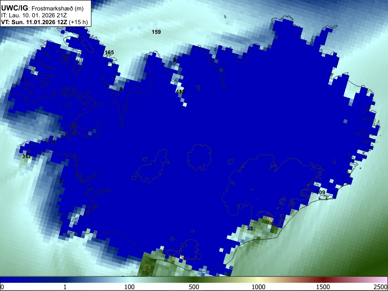Click the 500 label on the legend
388x291 pixels.
point(194,287)
